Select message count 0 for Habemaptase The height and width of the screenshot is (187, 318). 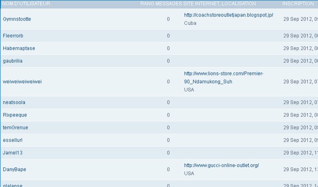168,48
